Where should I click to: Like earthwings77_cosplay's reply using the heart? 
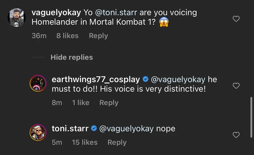(236, 86)
